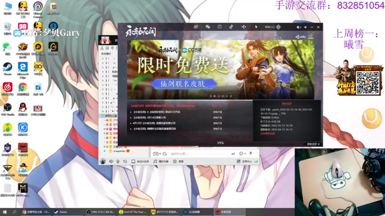This screenshot has width=385, height=216.
Task: Open the emoji picker in chat bar
Action: click(x=165, y=154)
